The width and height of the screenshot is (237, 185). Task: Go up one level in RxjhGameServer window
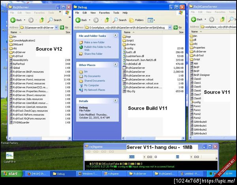[222, 19]
